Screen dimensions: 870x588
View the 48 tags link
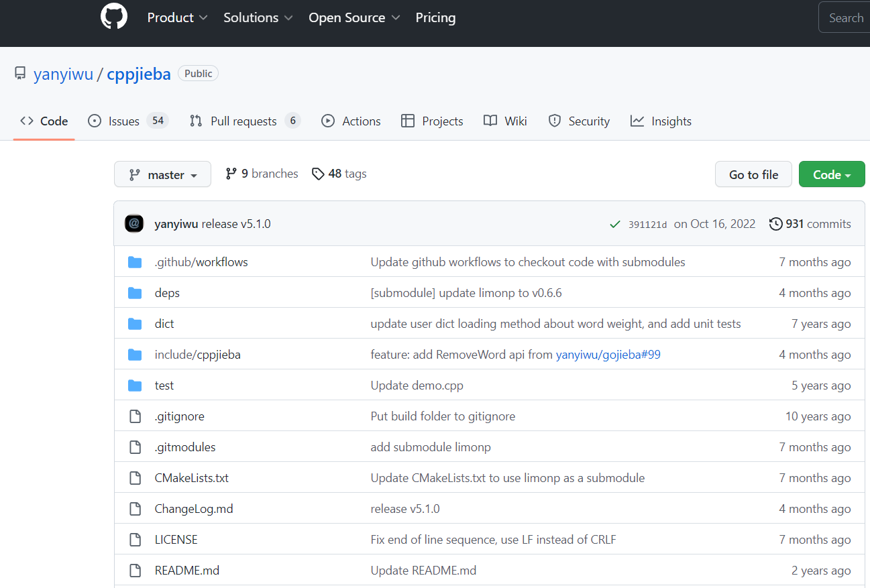tap(339, 174)
